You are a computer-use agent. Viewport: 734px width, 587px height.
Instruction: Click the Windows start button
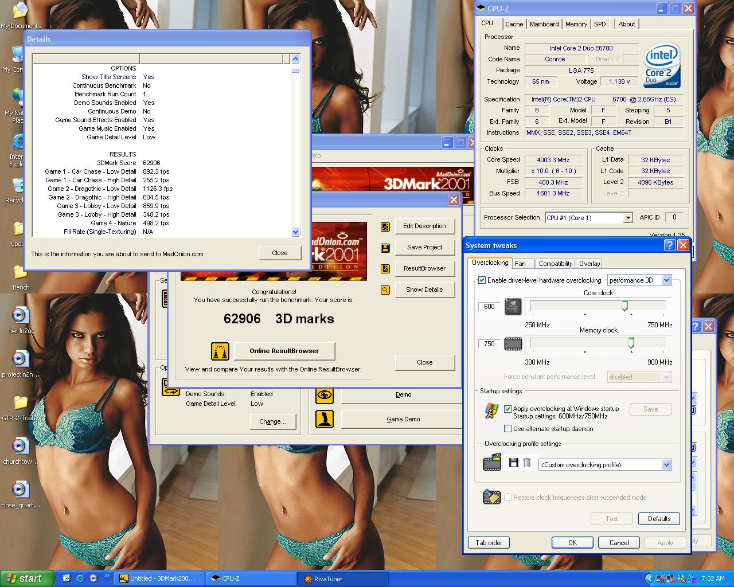click(27, 579)
